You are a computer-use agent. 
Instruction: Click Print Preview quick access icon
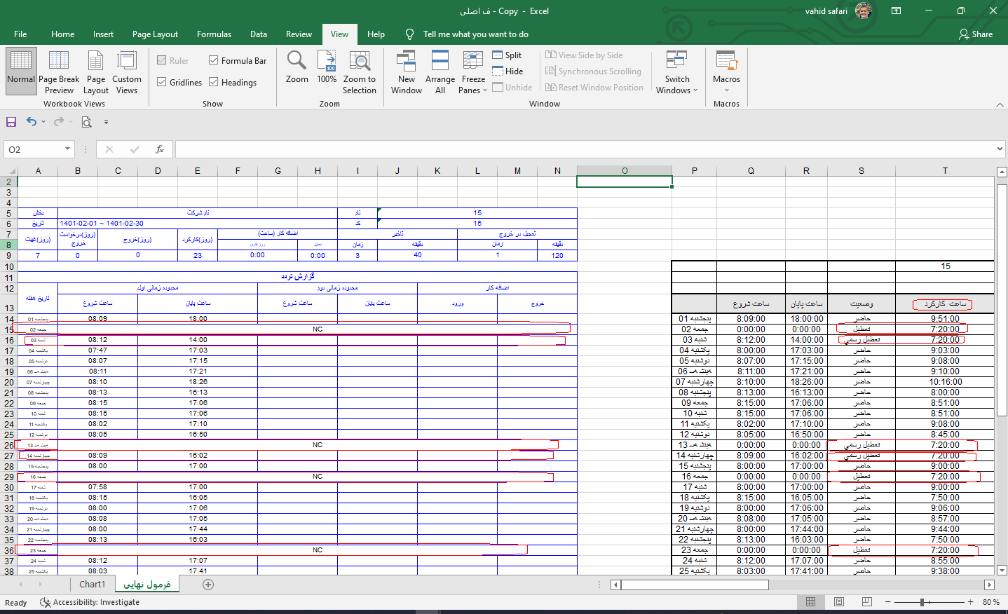[x=87, y=122]
